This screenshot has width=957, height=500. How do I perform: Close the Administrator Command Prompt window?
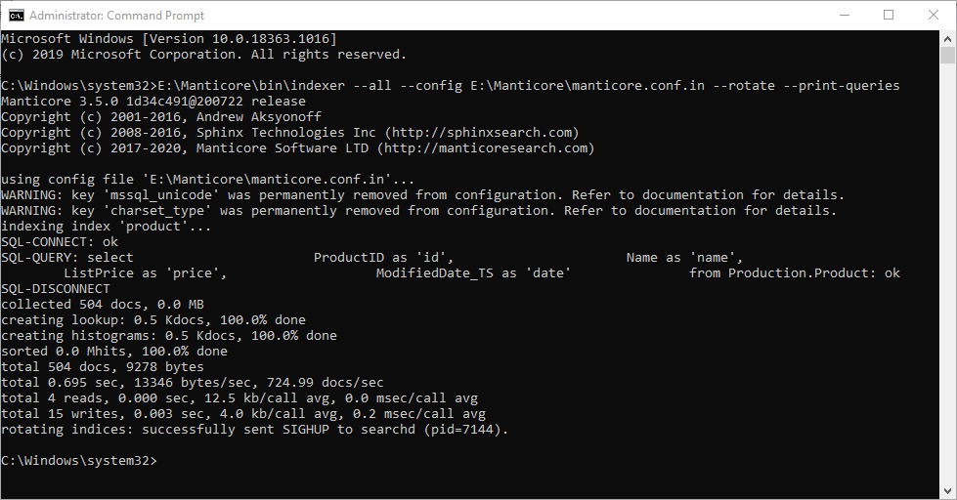click(x=934, y=15)
